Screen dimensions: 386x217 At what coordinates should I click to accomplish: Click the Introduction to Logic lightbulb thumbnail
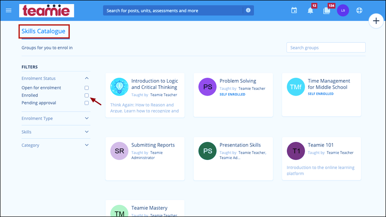coord(119,87)
